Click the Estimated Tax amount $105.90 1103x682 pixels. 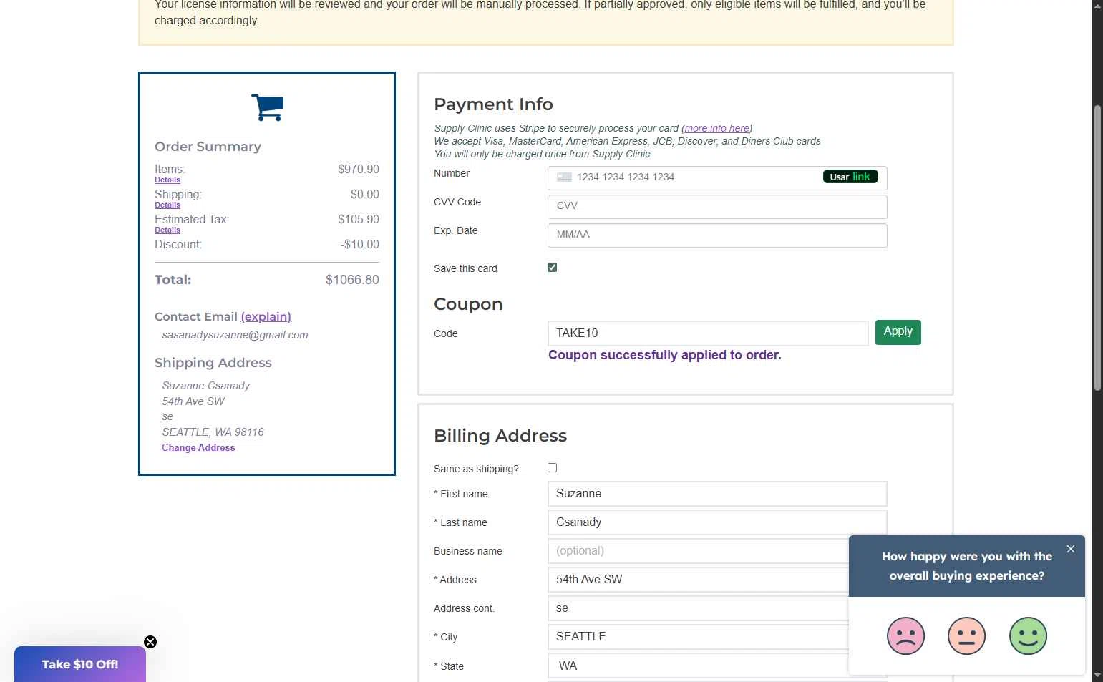coord(359,219)
